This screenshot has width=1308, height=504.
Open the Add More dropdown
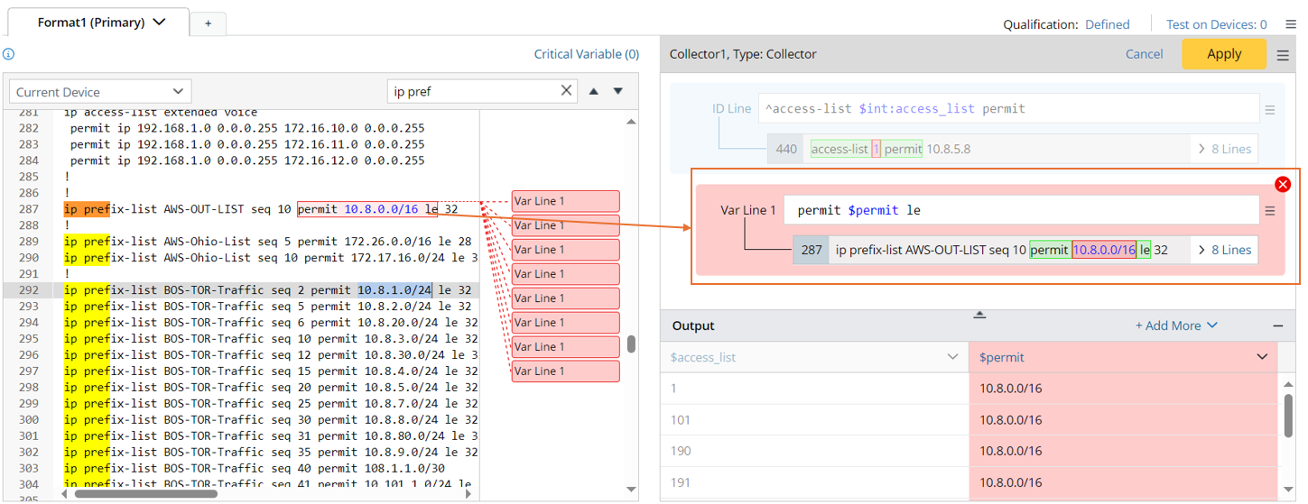(x=1176, y=325)
